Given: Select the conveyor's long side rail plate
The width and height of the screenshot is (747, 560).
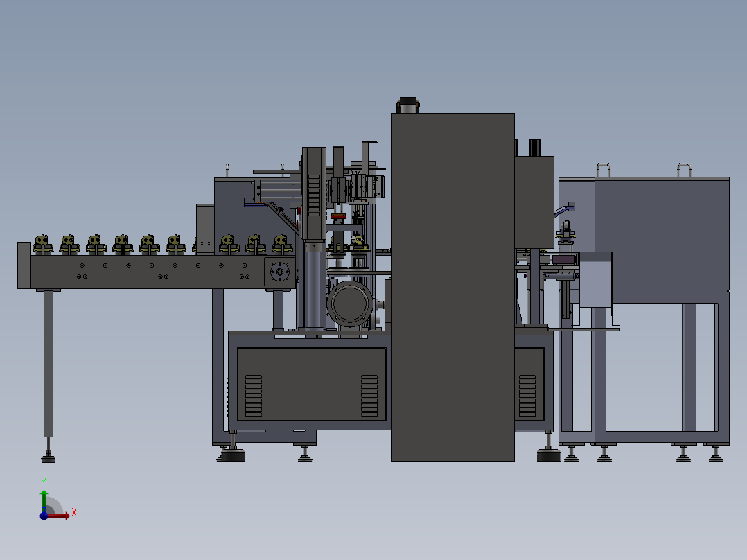Looking at the screenshot, I should click(x=148, y=272).
